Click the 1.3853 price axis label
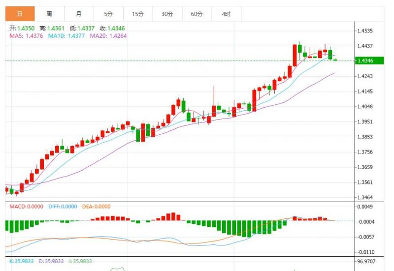The height and width of the screenshot is (271, 394). (365, 137)
